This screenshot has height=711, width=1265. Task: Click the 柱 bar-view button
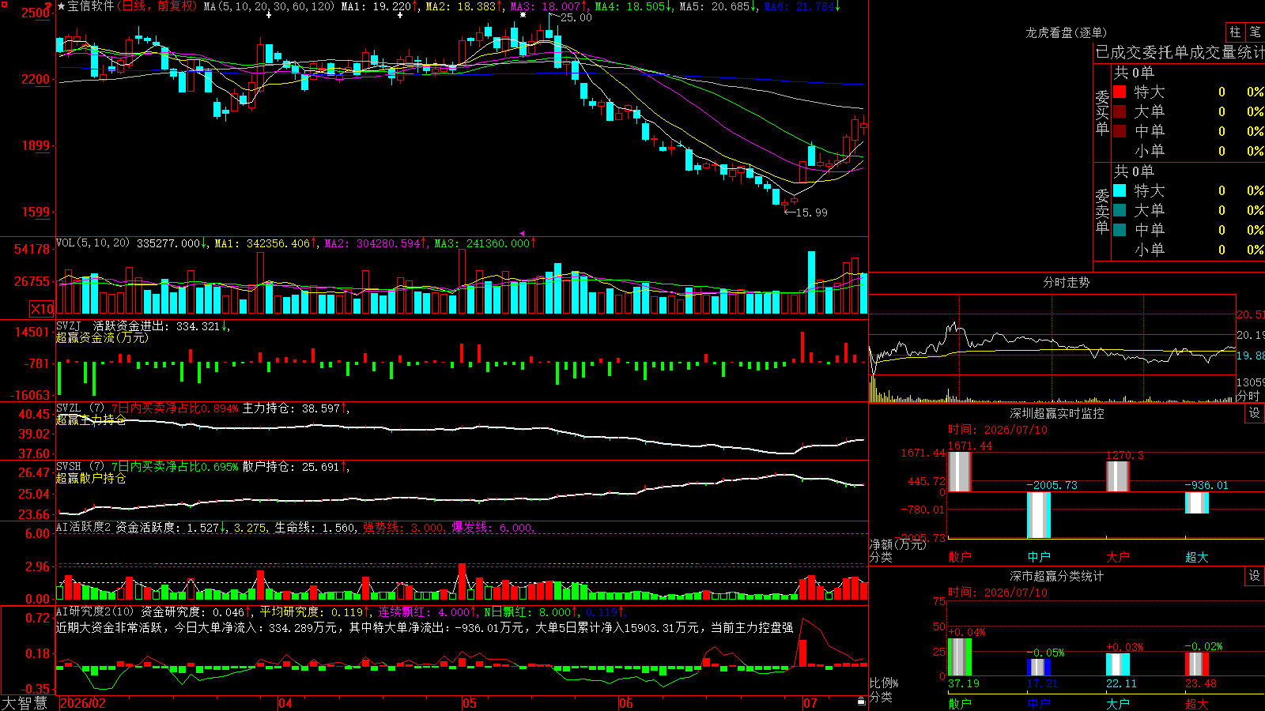(x=1235, y=32)
